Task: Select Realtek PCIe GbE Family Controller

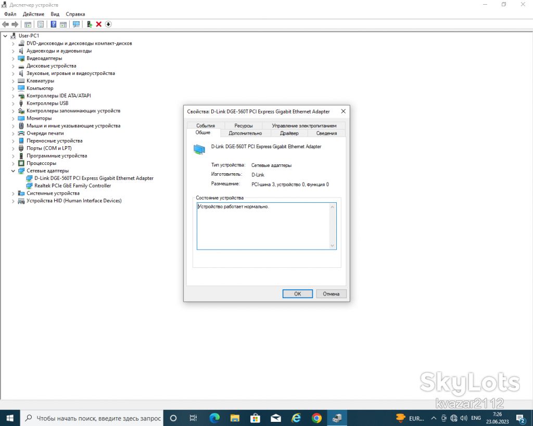Action: click(73, 186)
